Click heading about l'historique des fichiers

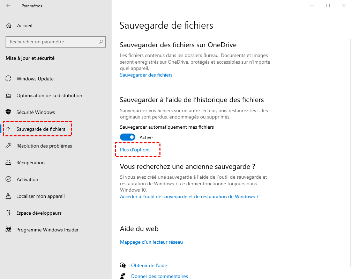coord(192,100)
